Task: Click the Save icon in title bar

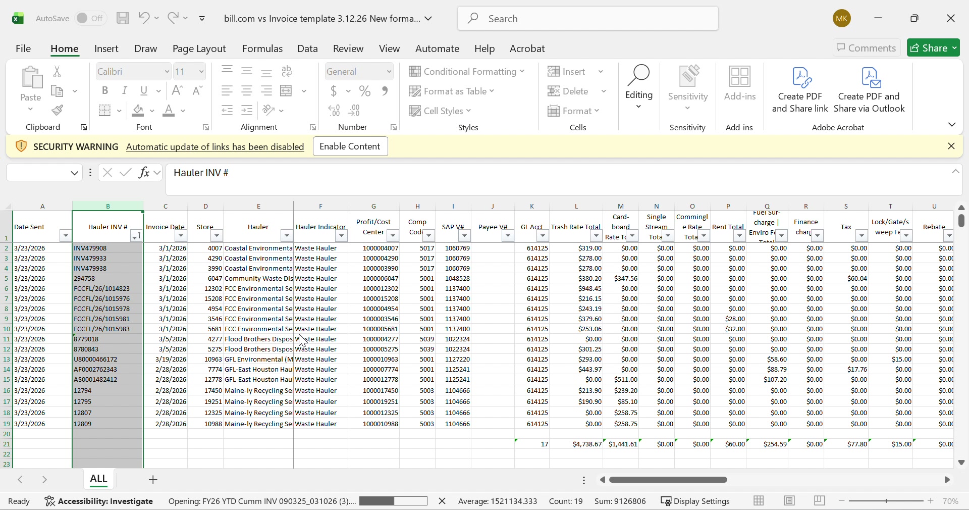Action: [x=123, y=19]
